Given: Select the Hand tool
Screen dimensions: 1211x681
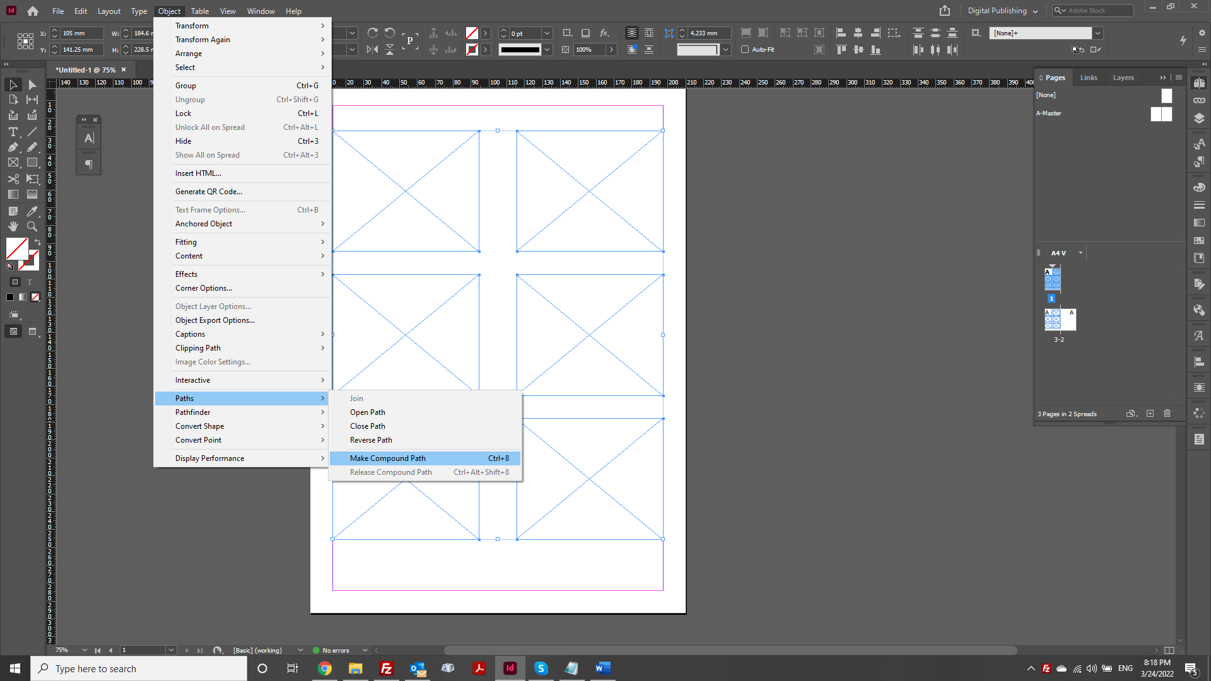Looking at the screenshot, I should [x=13, y=227].
